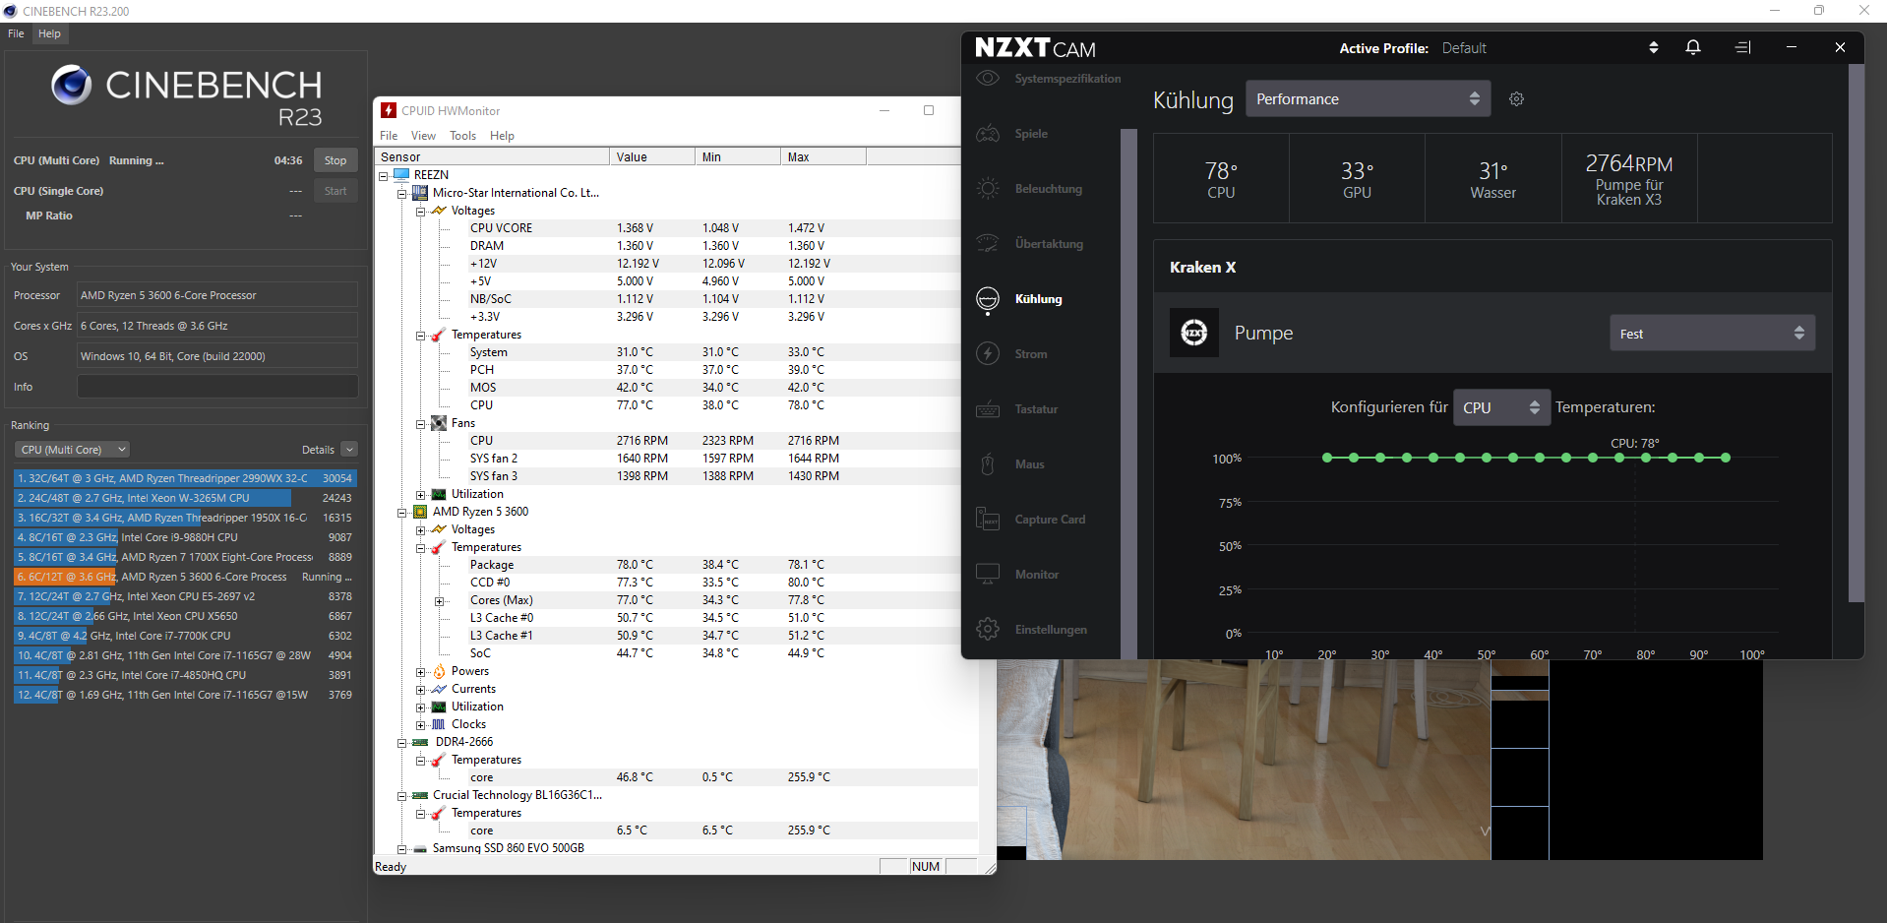The image size is (1887, 923).
Task: Click the NZXT CAM mini-mode list icon
Action: coord(1743,47)
